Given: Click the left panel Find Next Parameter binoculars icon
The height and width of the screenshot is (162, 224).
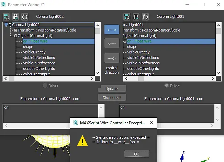Looking at the screenshot, I should tap(15, 17).
